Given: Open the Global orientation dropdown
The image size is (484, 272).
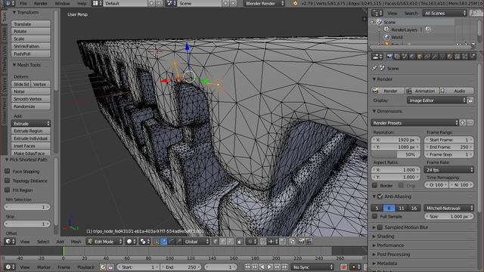Looking at the screenshot, I should 197,242.
